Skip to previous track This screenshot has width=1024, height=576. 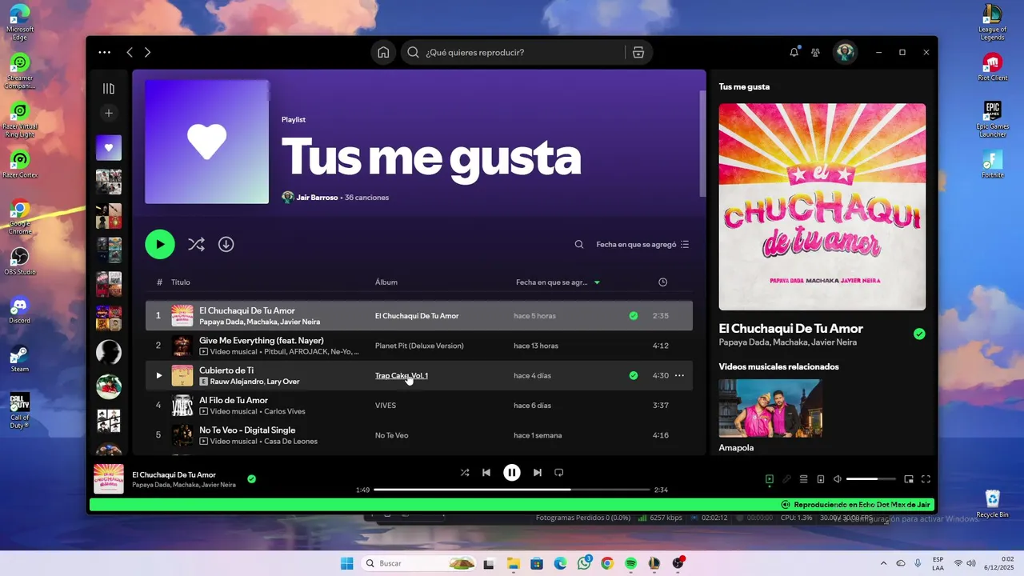click(486, 473)
